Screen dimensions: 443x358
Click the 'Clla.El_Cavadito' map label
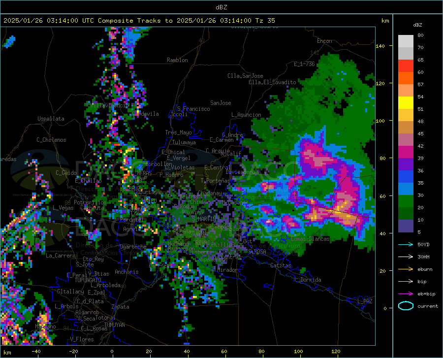[x=272, y=82]
